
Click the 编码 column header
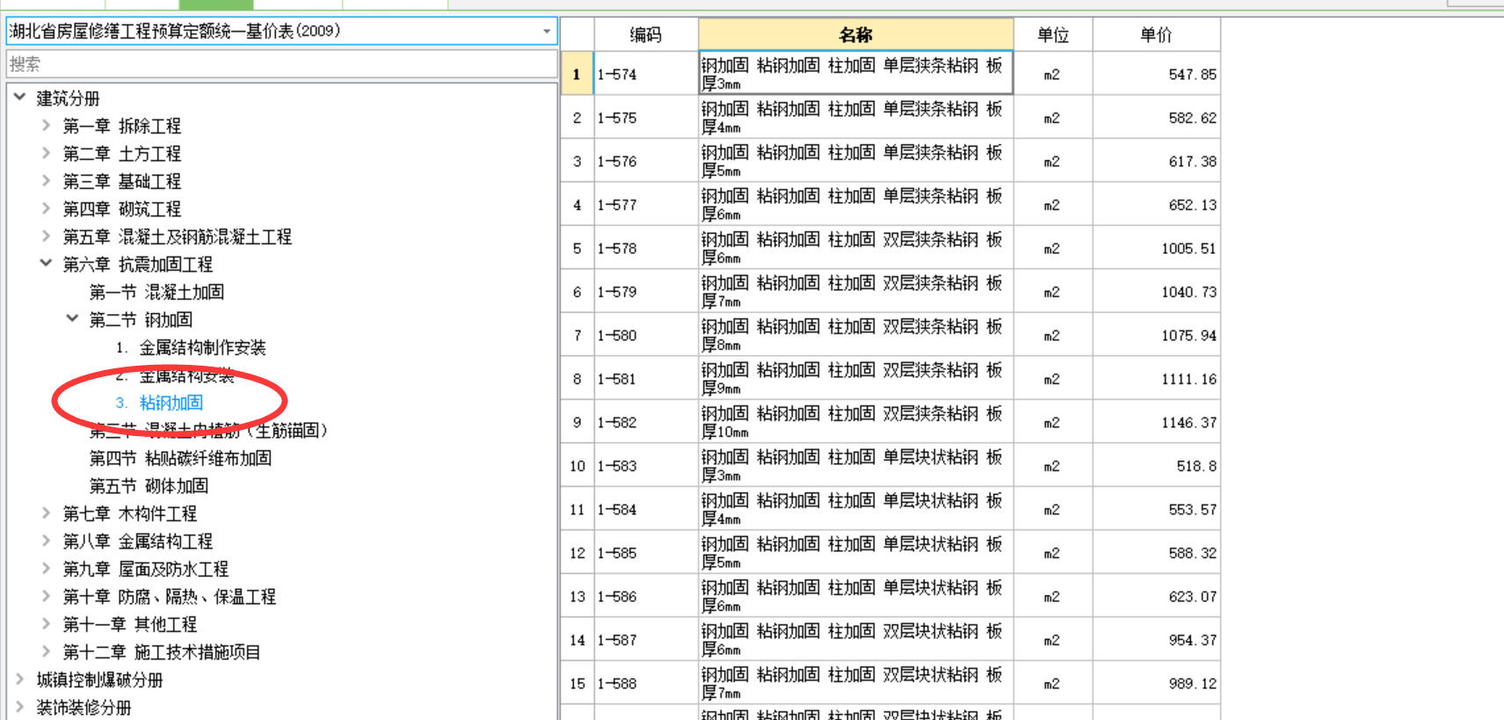click(x=646, y=34)
